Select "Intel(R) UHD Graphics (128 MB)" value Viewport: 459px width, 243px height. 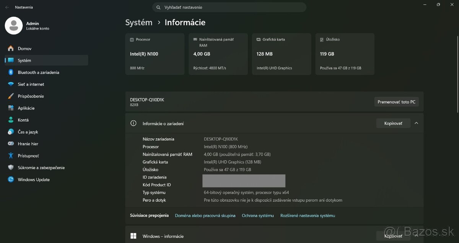click(233, 162)
